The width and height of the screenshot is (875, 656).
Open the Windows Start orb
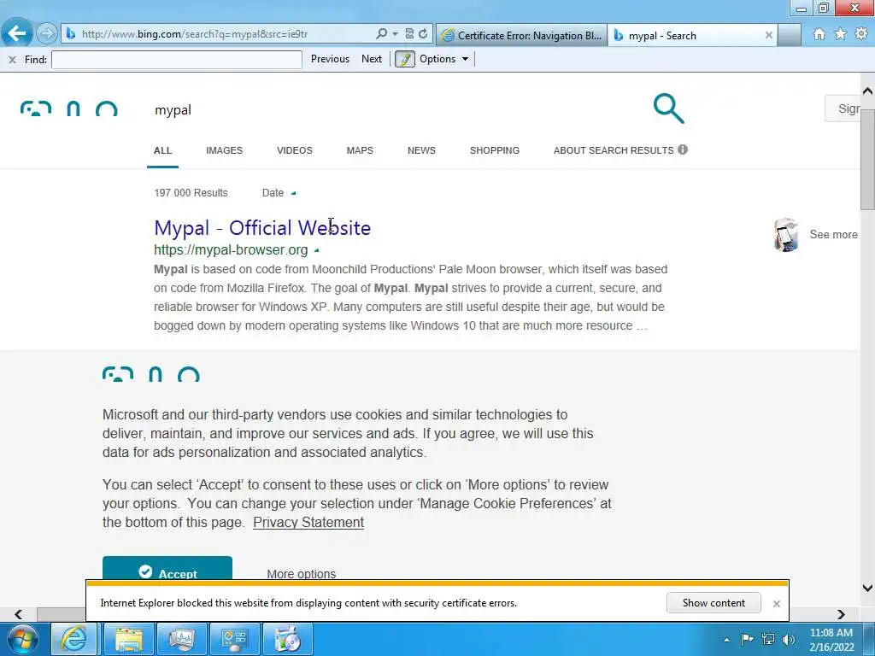coord(23,639)
